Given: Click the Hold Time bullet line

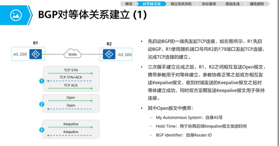Looking at the screenshot, I should pyautogui.click(x=201, y=126).
